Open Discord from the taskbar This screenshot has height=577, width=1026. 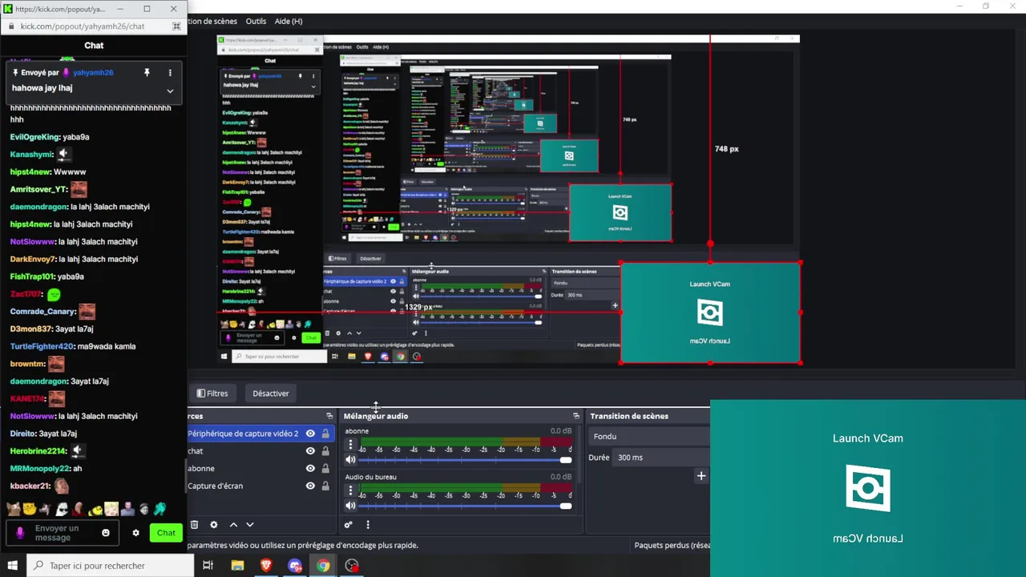click(295, 566)
